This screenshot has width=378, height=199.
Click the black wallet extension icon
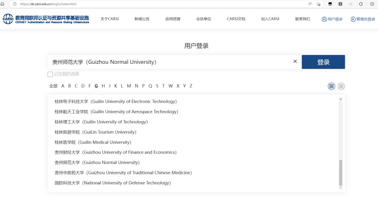pyautogui.click(x=330, y=4)
